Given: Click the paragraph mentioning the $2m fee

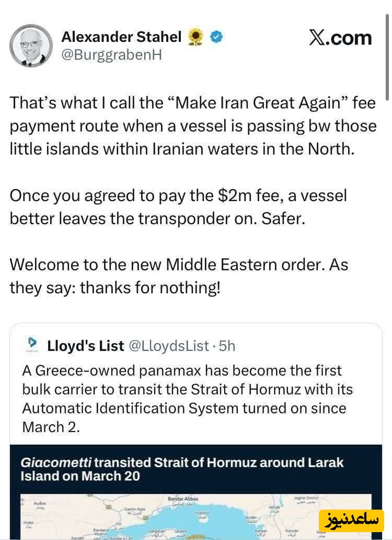Looking at the screenshot, I should point(178,207).
